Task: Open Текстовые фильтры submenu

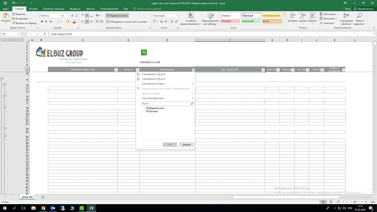Action: tap(165, 98)
